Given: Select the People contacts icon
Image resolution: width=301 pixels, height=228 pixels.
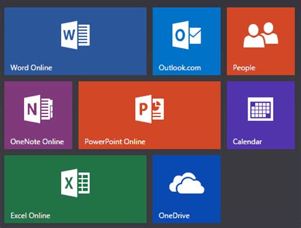Looking at the screenshot, I should (x=260, y=35).
